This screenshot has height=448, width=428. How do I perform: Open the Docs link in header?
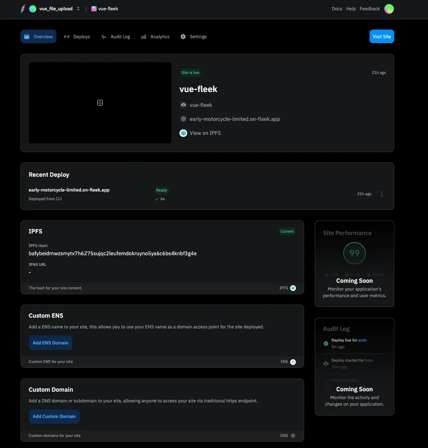click(337, 9)
